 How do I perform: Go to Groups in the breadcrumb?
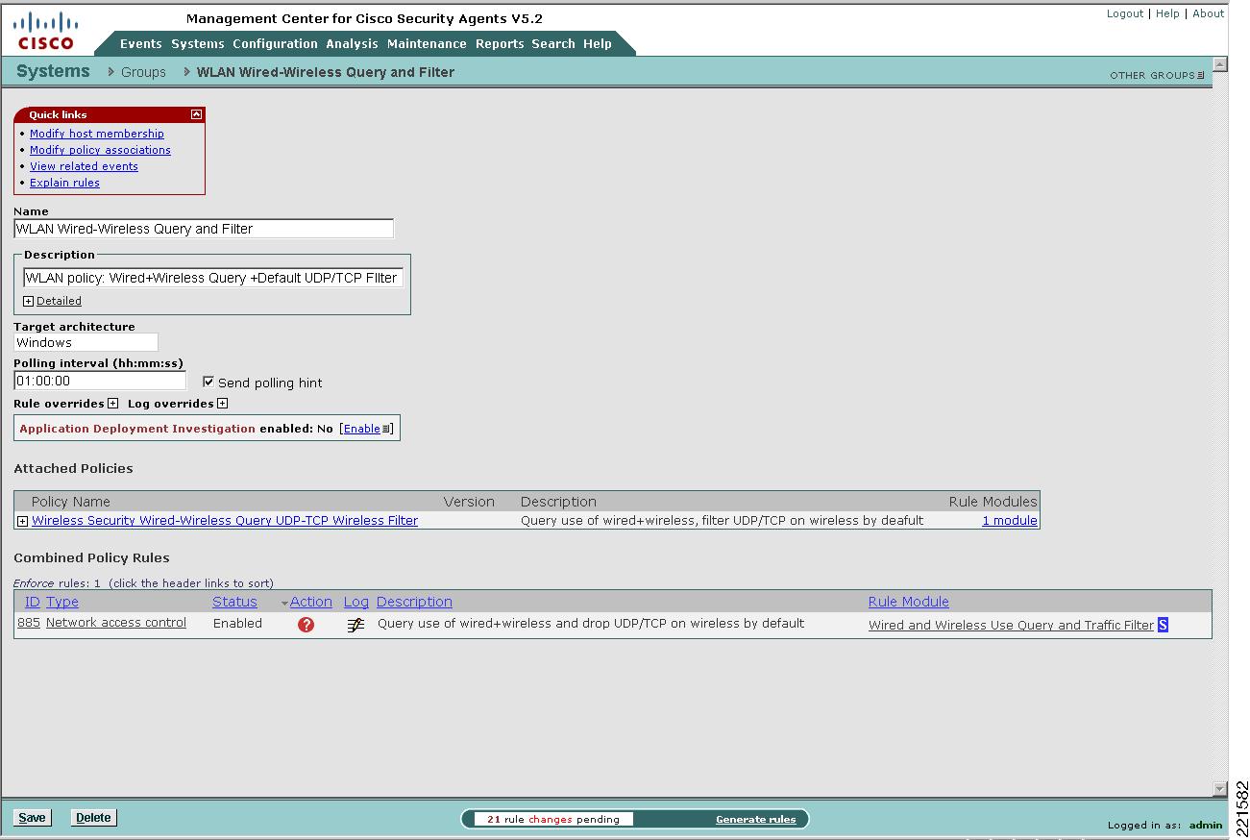tap(143, 72)
